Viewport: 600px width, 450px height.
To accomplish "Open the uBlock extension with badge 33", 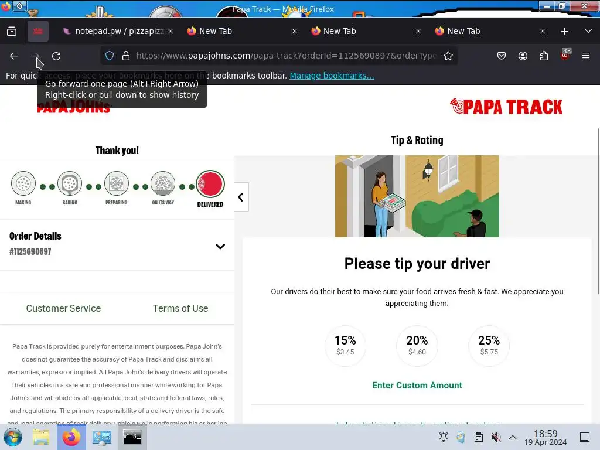I will coord(565,54).
